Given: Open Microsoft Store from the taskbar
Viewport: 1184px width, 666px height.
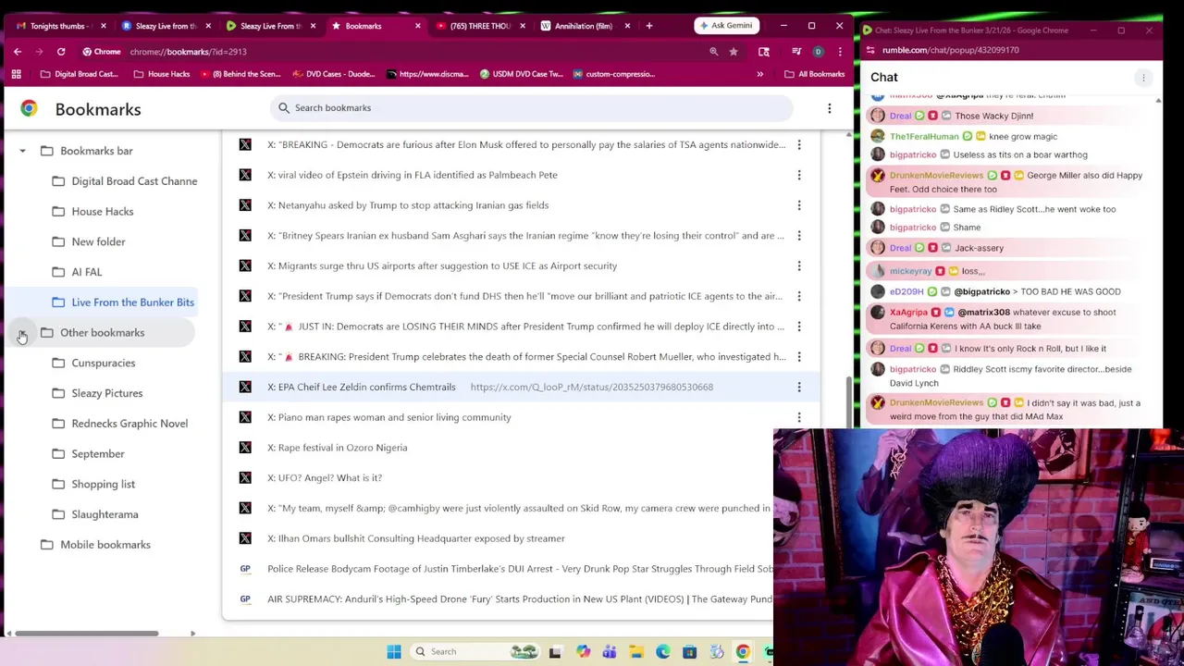Looking at the screenshot, I should (690, 651).
